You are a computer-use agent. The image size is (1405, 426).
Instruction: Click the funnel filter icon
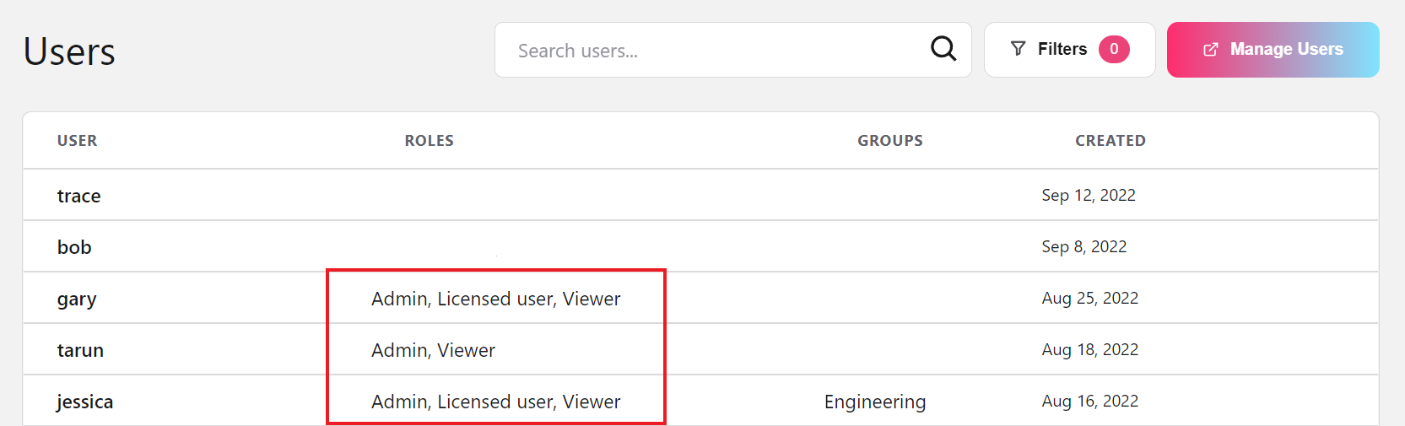point(1019,49)
